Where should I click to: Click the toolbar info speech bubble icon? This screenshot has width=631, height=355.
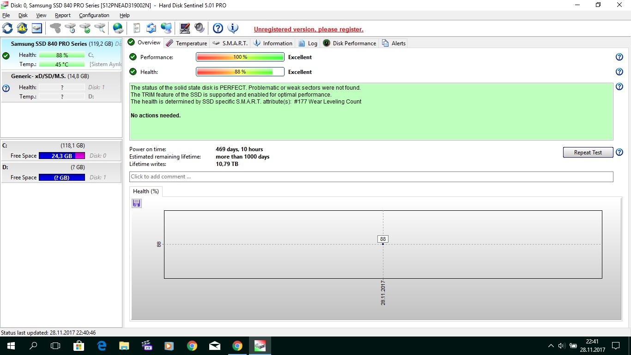(233, 28)
